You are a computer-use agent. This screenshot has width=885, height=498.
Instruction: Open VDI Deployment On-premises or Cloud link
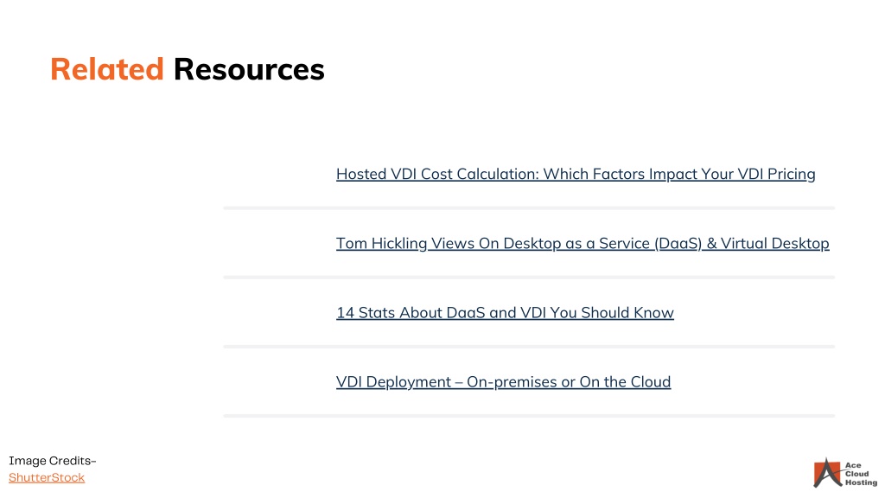coord(504,382)
